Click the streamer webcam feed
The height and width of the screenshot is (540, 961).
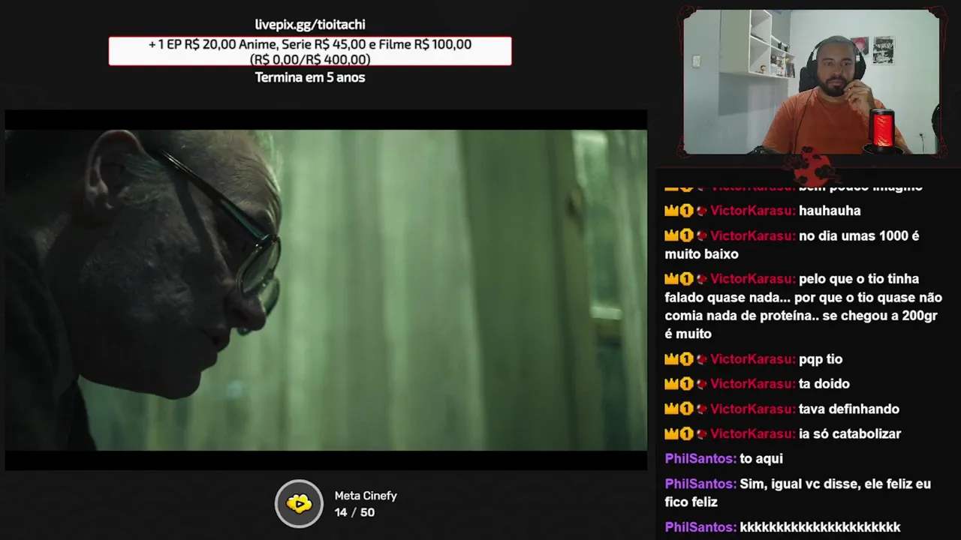pos(812,82)
